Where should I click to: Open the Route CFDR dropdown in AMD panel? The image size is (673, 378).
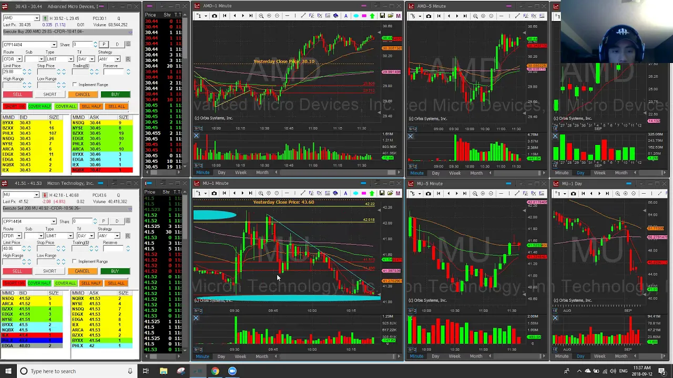pos(19,59)
